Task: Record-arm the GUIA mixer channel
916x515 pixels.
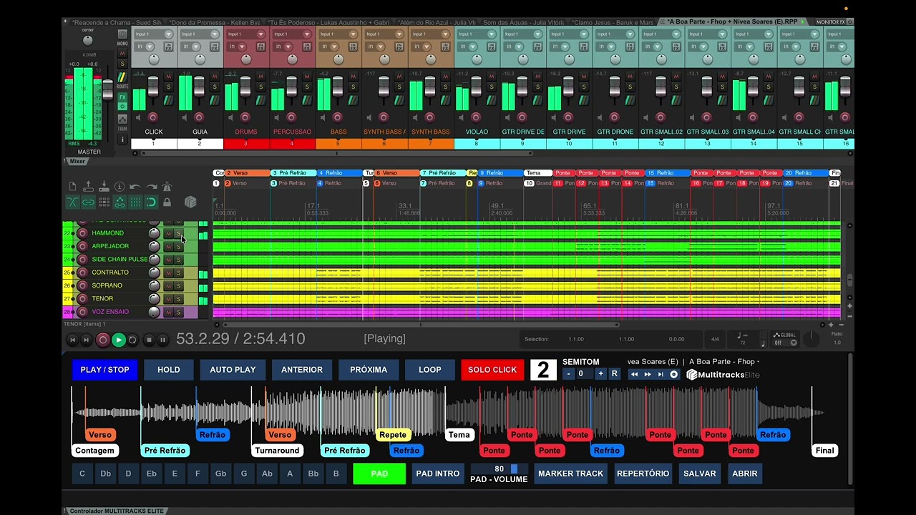Action: 199,117
